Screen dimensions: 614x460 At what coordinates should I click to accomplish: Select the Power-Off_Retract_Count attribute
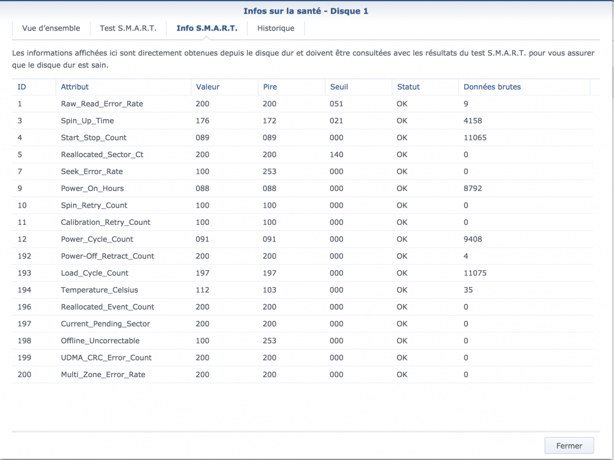tap(107, 256)
